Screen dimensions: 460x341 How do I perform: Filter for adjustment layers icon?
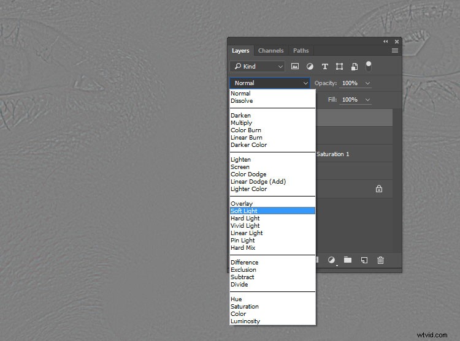click(310, 67)
